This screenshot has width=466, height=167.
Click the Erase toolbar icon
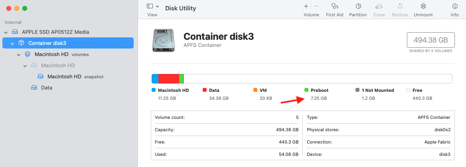379,6
